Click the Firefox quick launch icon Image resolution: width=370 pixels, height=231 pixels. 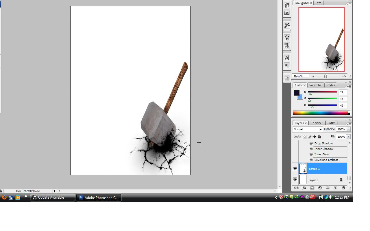pyautogui.click(x=4, y=198)
